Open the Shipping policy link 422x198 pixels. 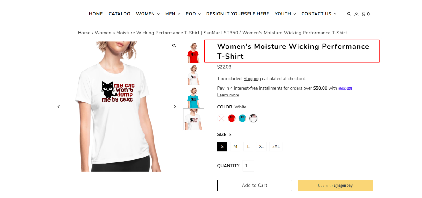coord(252,79)
